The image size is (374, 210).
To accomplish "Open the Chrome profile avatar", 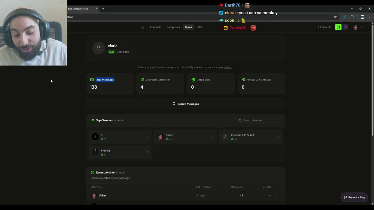I will 362,17.
